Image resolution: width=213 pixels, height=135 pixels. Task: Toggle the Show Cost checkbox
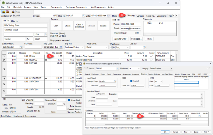[x=69, y=100]
